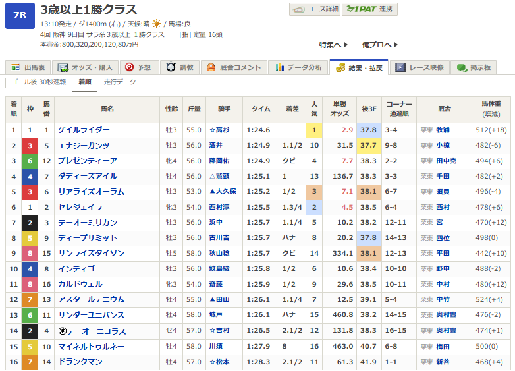The height and width of the screenshot is (371, 515).
Task: Click the 出馬表 tab icon
Action: [16, 67]
